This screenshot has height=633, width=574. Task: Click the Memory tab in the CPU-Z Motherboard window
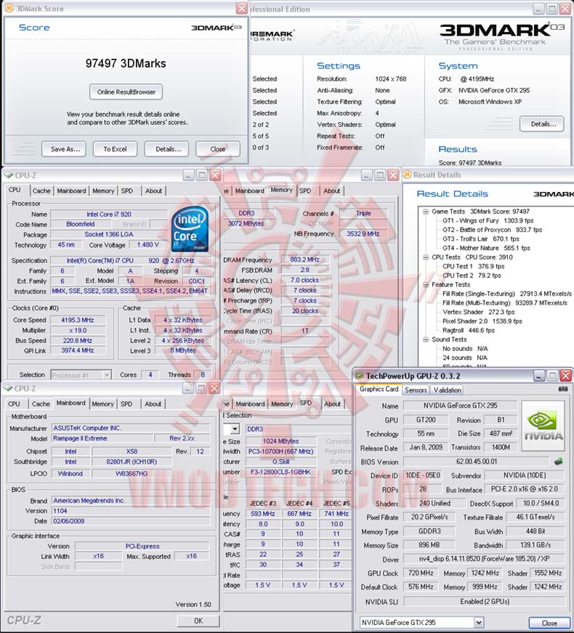pyautogui.click(x=103, y=403)
